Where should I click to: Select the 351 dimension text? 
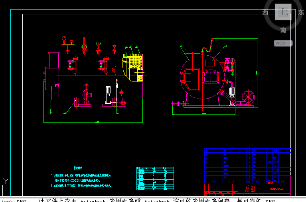click(x=113, y=71)
